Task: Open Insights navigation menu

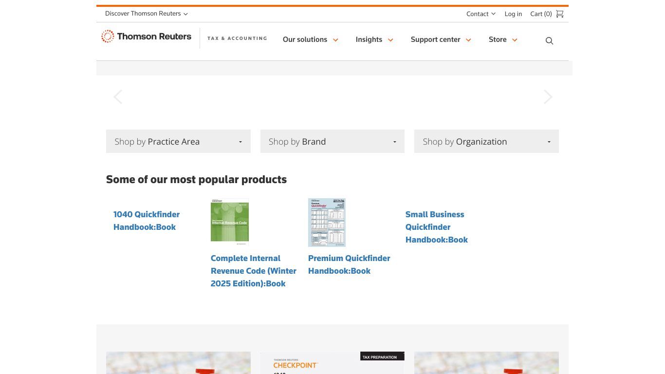Action: coord(374,39)
